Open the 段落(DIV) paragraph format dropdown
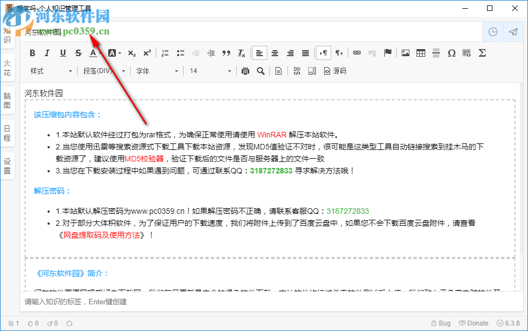The image size is (528, 331). click(104, 70)
